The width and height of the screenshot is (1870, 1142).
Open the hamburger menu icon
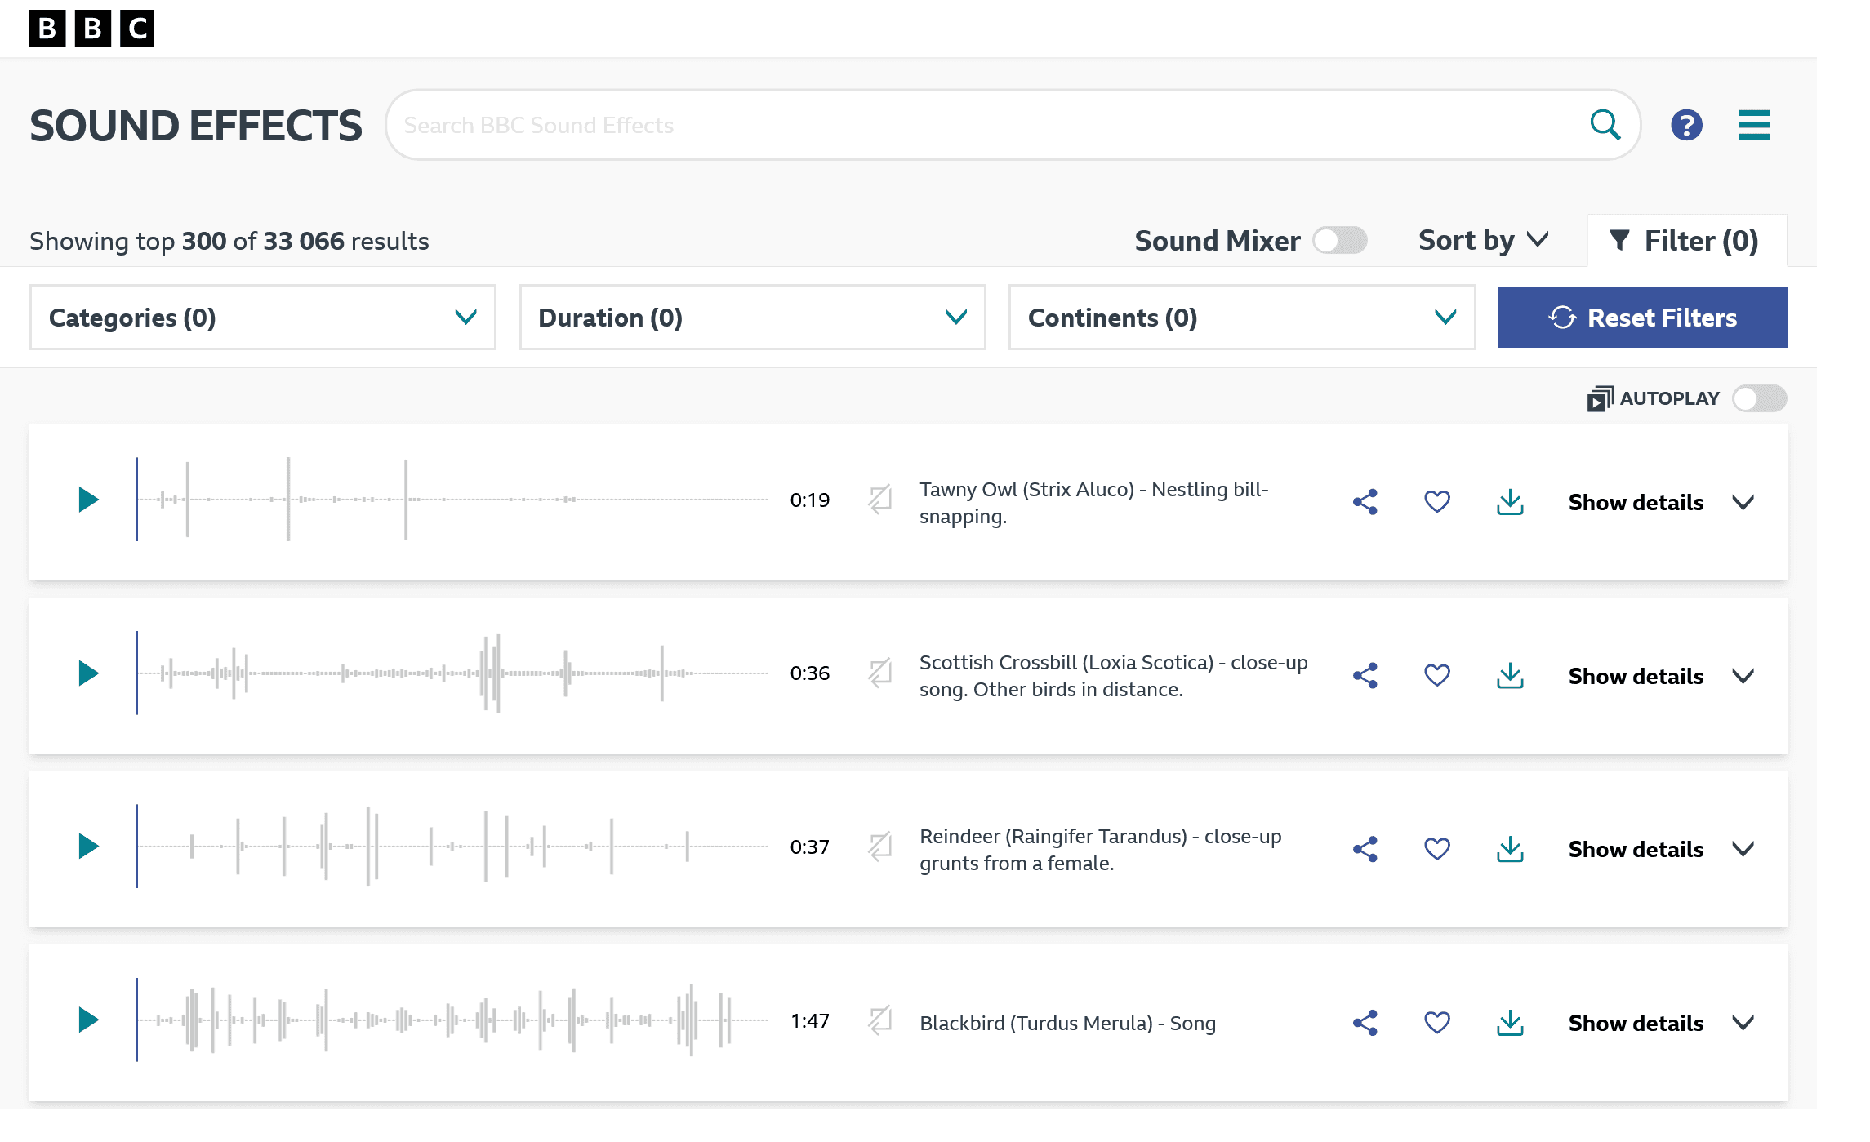(x=1753, y=125)
